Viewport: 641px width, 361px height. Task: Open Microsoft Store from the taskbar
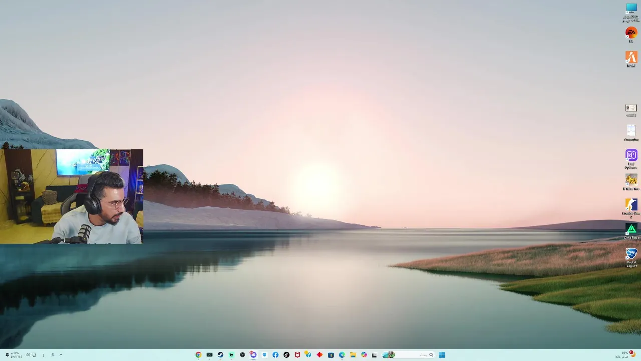pos(331,355)
